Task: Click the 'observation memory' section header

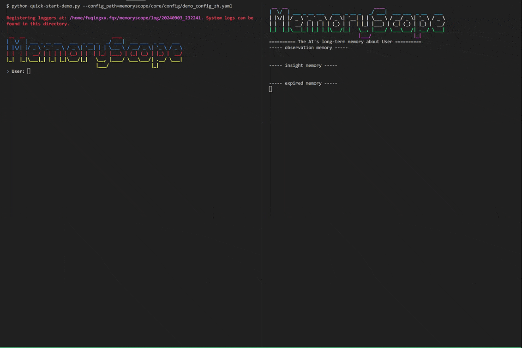Action: [x=308, y=48]
